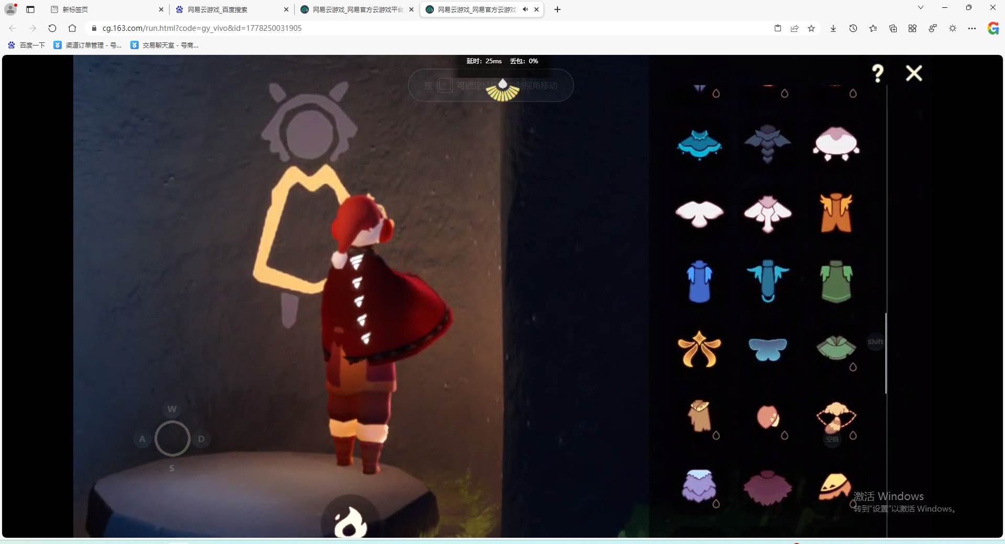Choose the red-outlined peach cape
This screenshot has width=1005, height=544.
coord(836,417)
